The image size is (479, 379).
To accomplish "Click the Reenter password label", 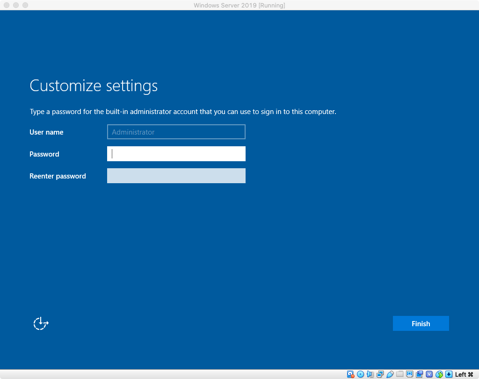I will 58,176.
